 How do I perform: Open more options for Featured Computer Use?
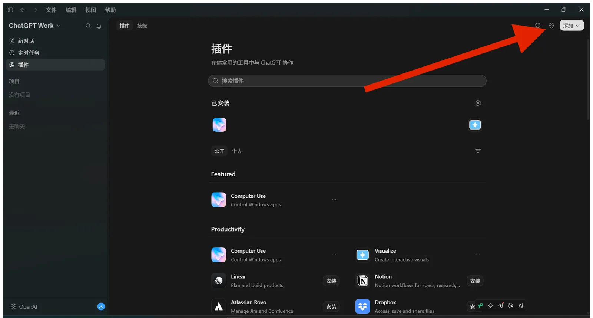[334, 200]
